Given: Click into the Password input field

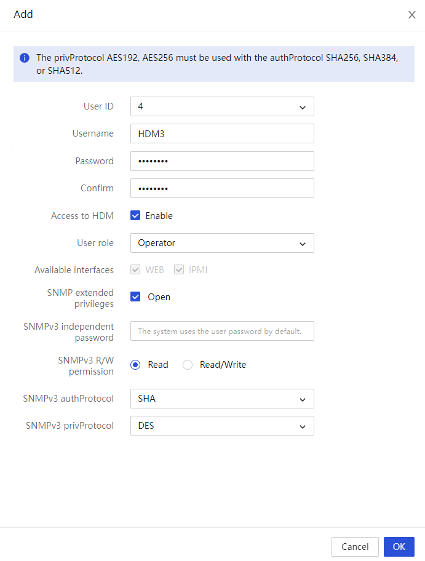Looking at the screenshot, I should 222,161.
